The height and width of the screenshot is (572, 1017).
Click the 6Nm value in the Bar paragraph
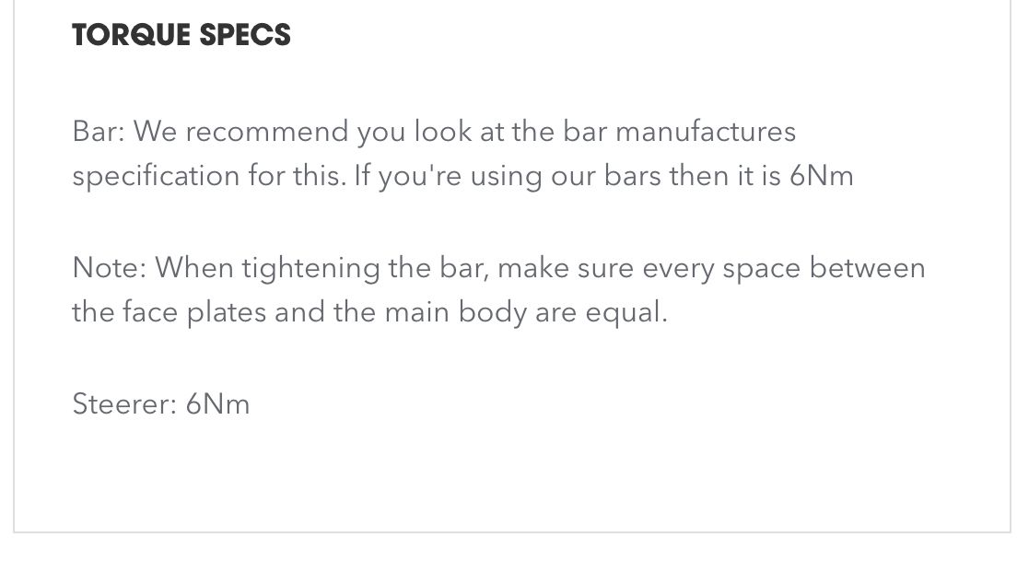pyautogui.click(x=821, y=176)
